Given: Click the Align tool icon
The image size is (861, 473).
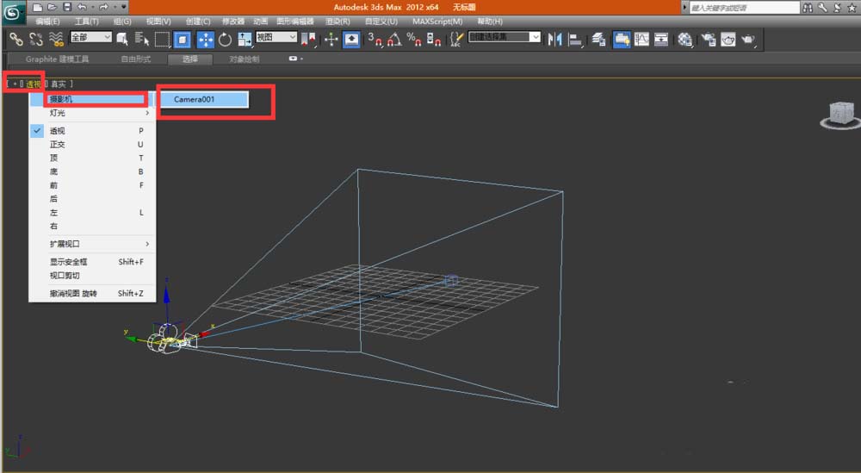Looking at the screenshot, I should (x=575, y=39).
